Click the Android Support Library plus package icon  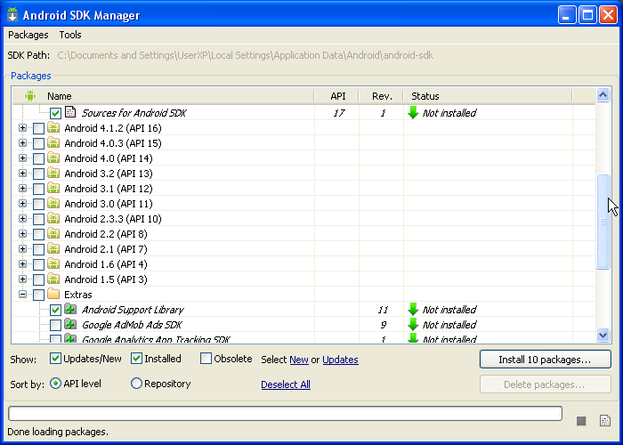point(70,309)
